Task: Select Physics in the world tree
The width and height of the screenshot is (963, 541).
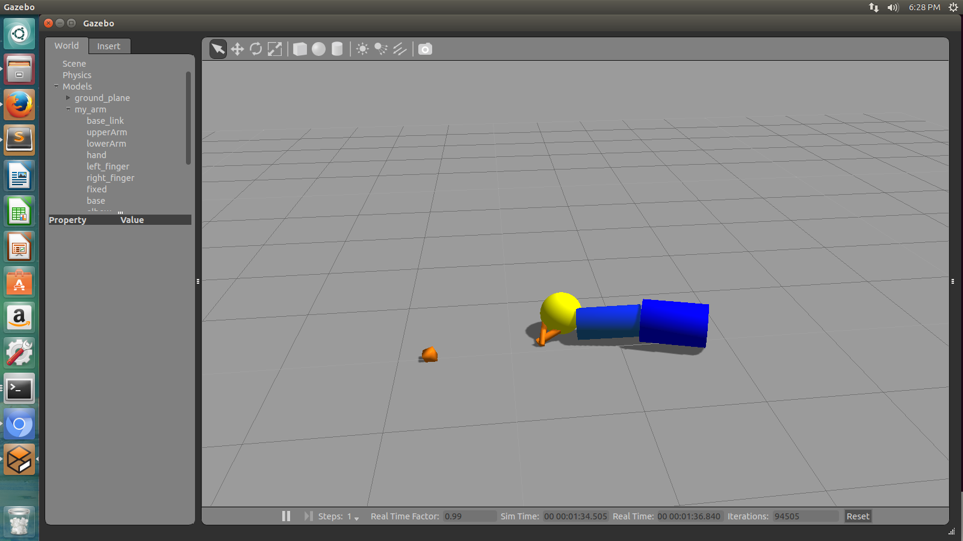Action: [x=77, y=75]
